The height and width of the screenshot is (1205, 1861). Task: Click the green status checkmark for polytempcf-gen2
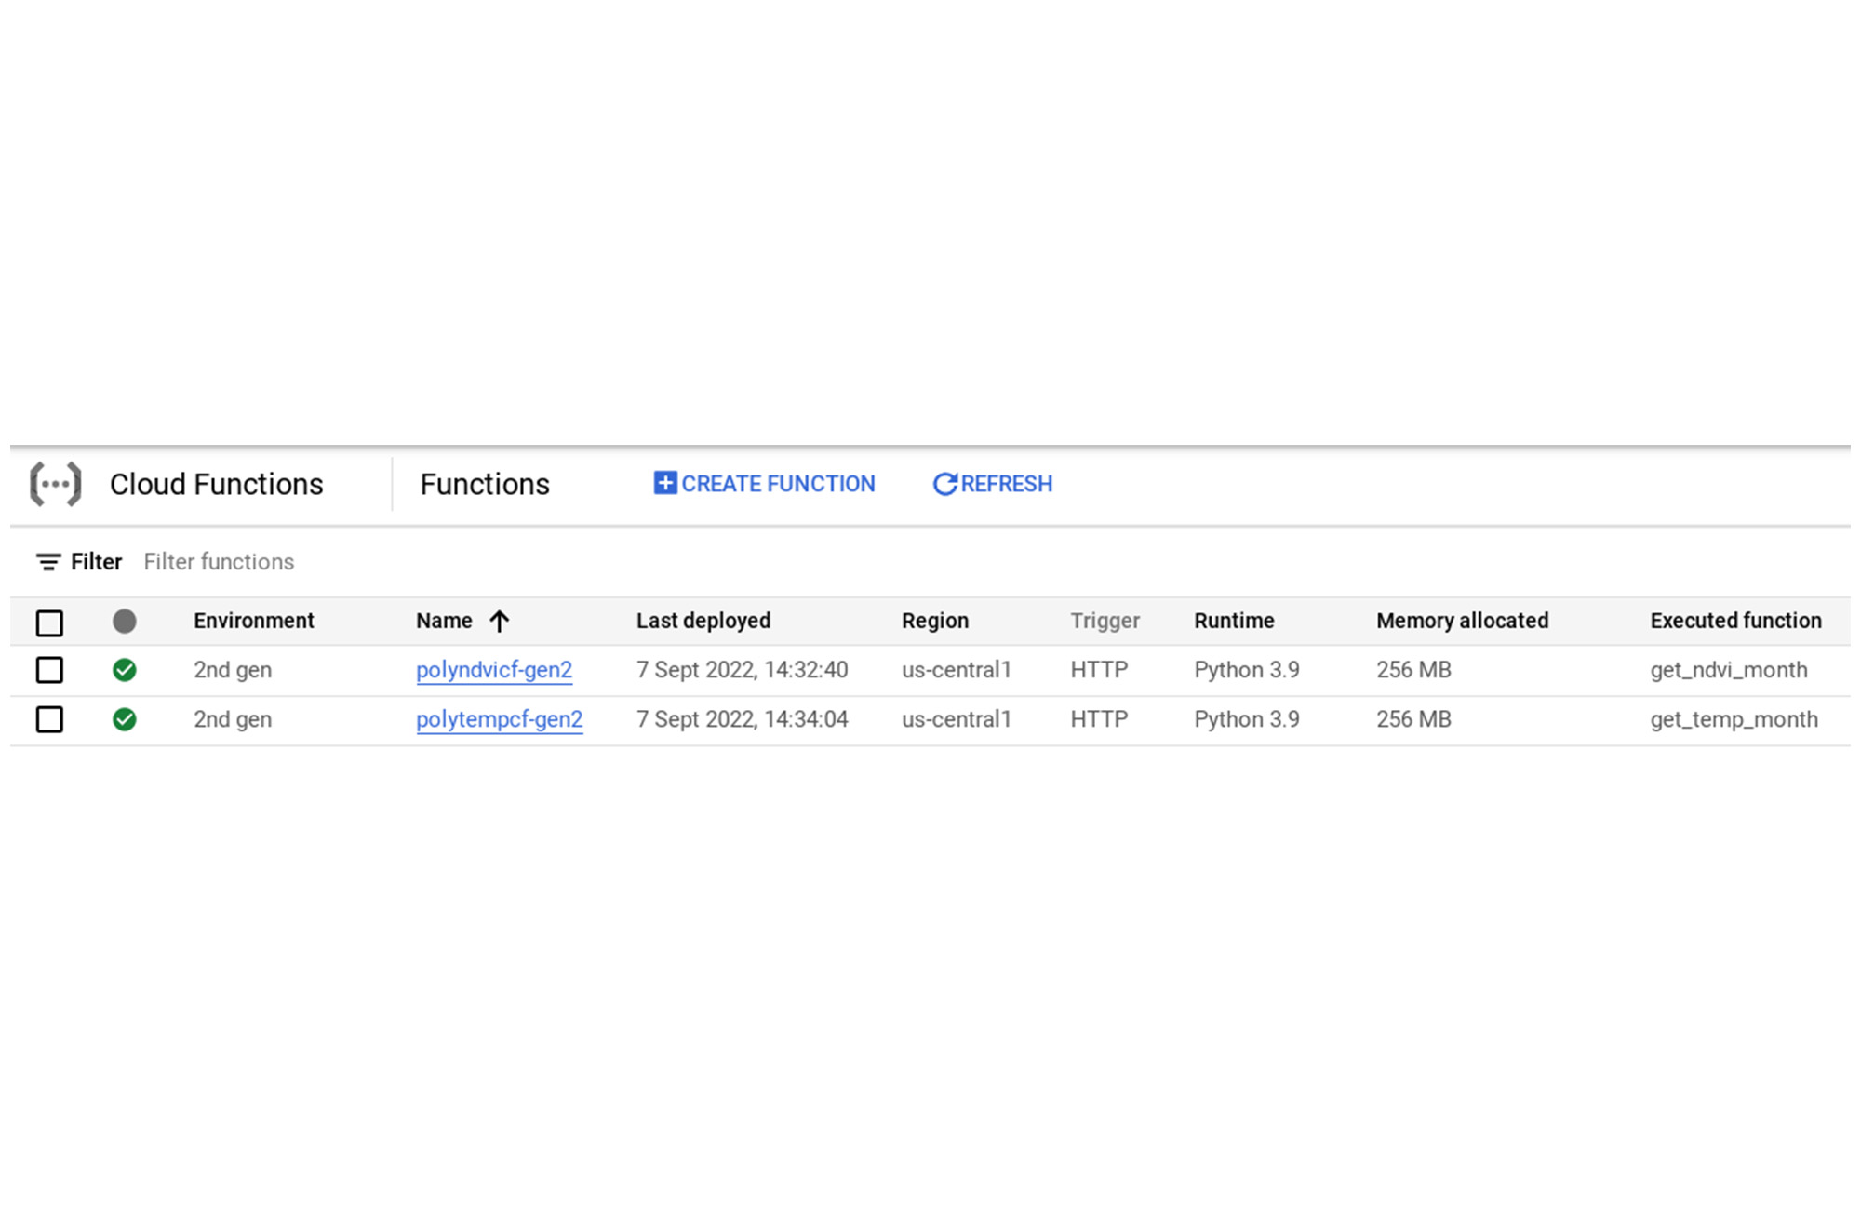point(125,717)
